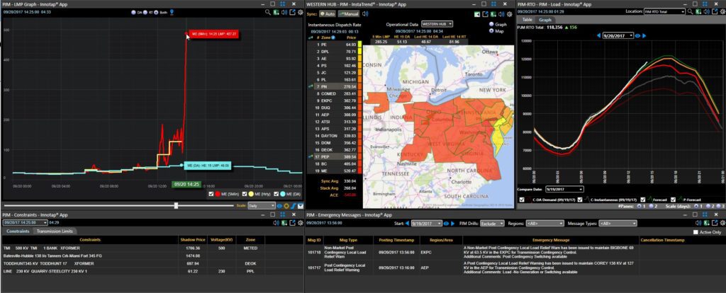Uncheck the P-Forecast series checkbox
This screenshot has width=726, height=293.
click(673, 200)
